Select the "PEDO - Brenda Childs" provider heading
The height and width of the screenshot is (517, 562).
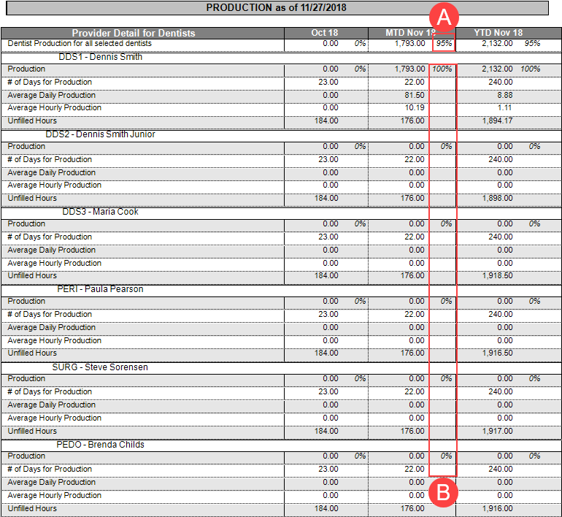point(100,445)
